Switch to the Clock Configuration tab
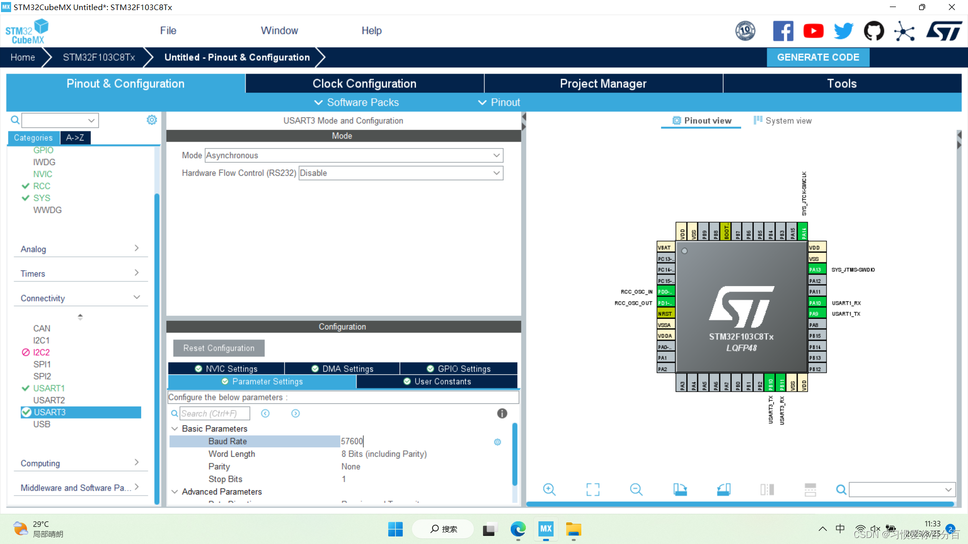Image resolution: width=968 pixels, height=544 pixels. coord(364,84)
